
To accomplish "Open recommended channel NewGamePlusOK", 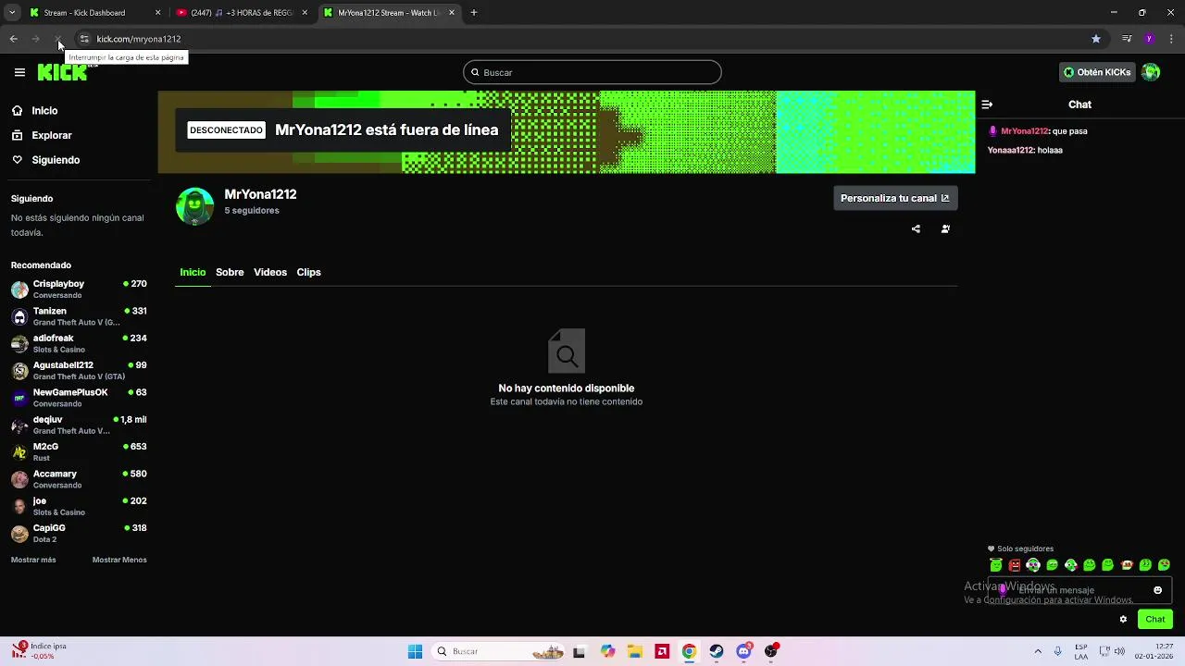I will [x=79, y=398].
